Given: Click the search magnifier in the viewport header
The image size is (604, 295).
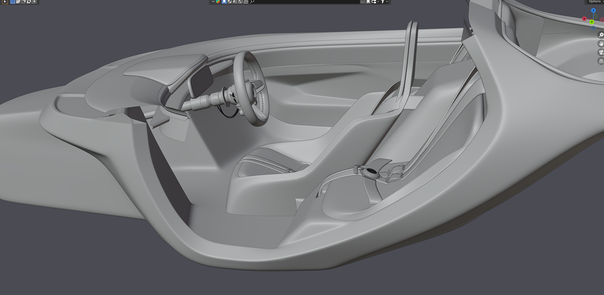Looking at the screenshot, I should click(x=252, y=2).
